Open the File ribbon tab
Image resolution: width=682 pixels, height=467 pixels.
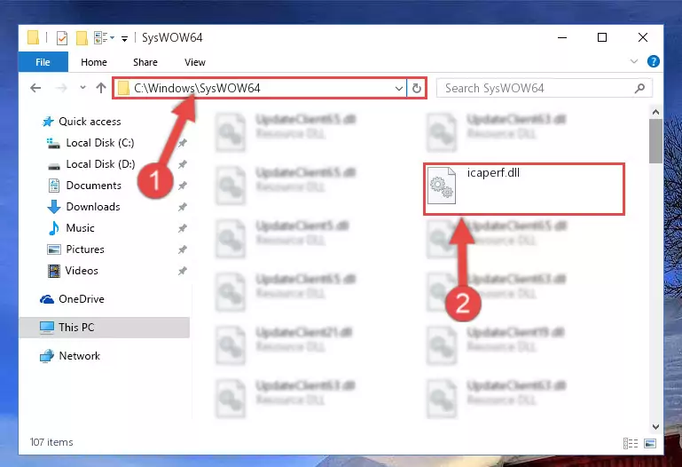[x=43, y=62]
